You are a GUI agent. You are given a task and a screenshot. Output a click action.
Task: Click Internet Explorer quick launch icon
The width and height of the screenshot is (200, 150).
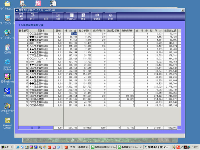click(x=18, y=147)
